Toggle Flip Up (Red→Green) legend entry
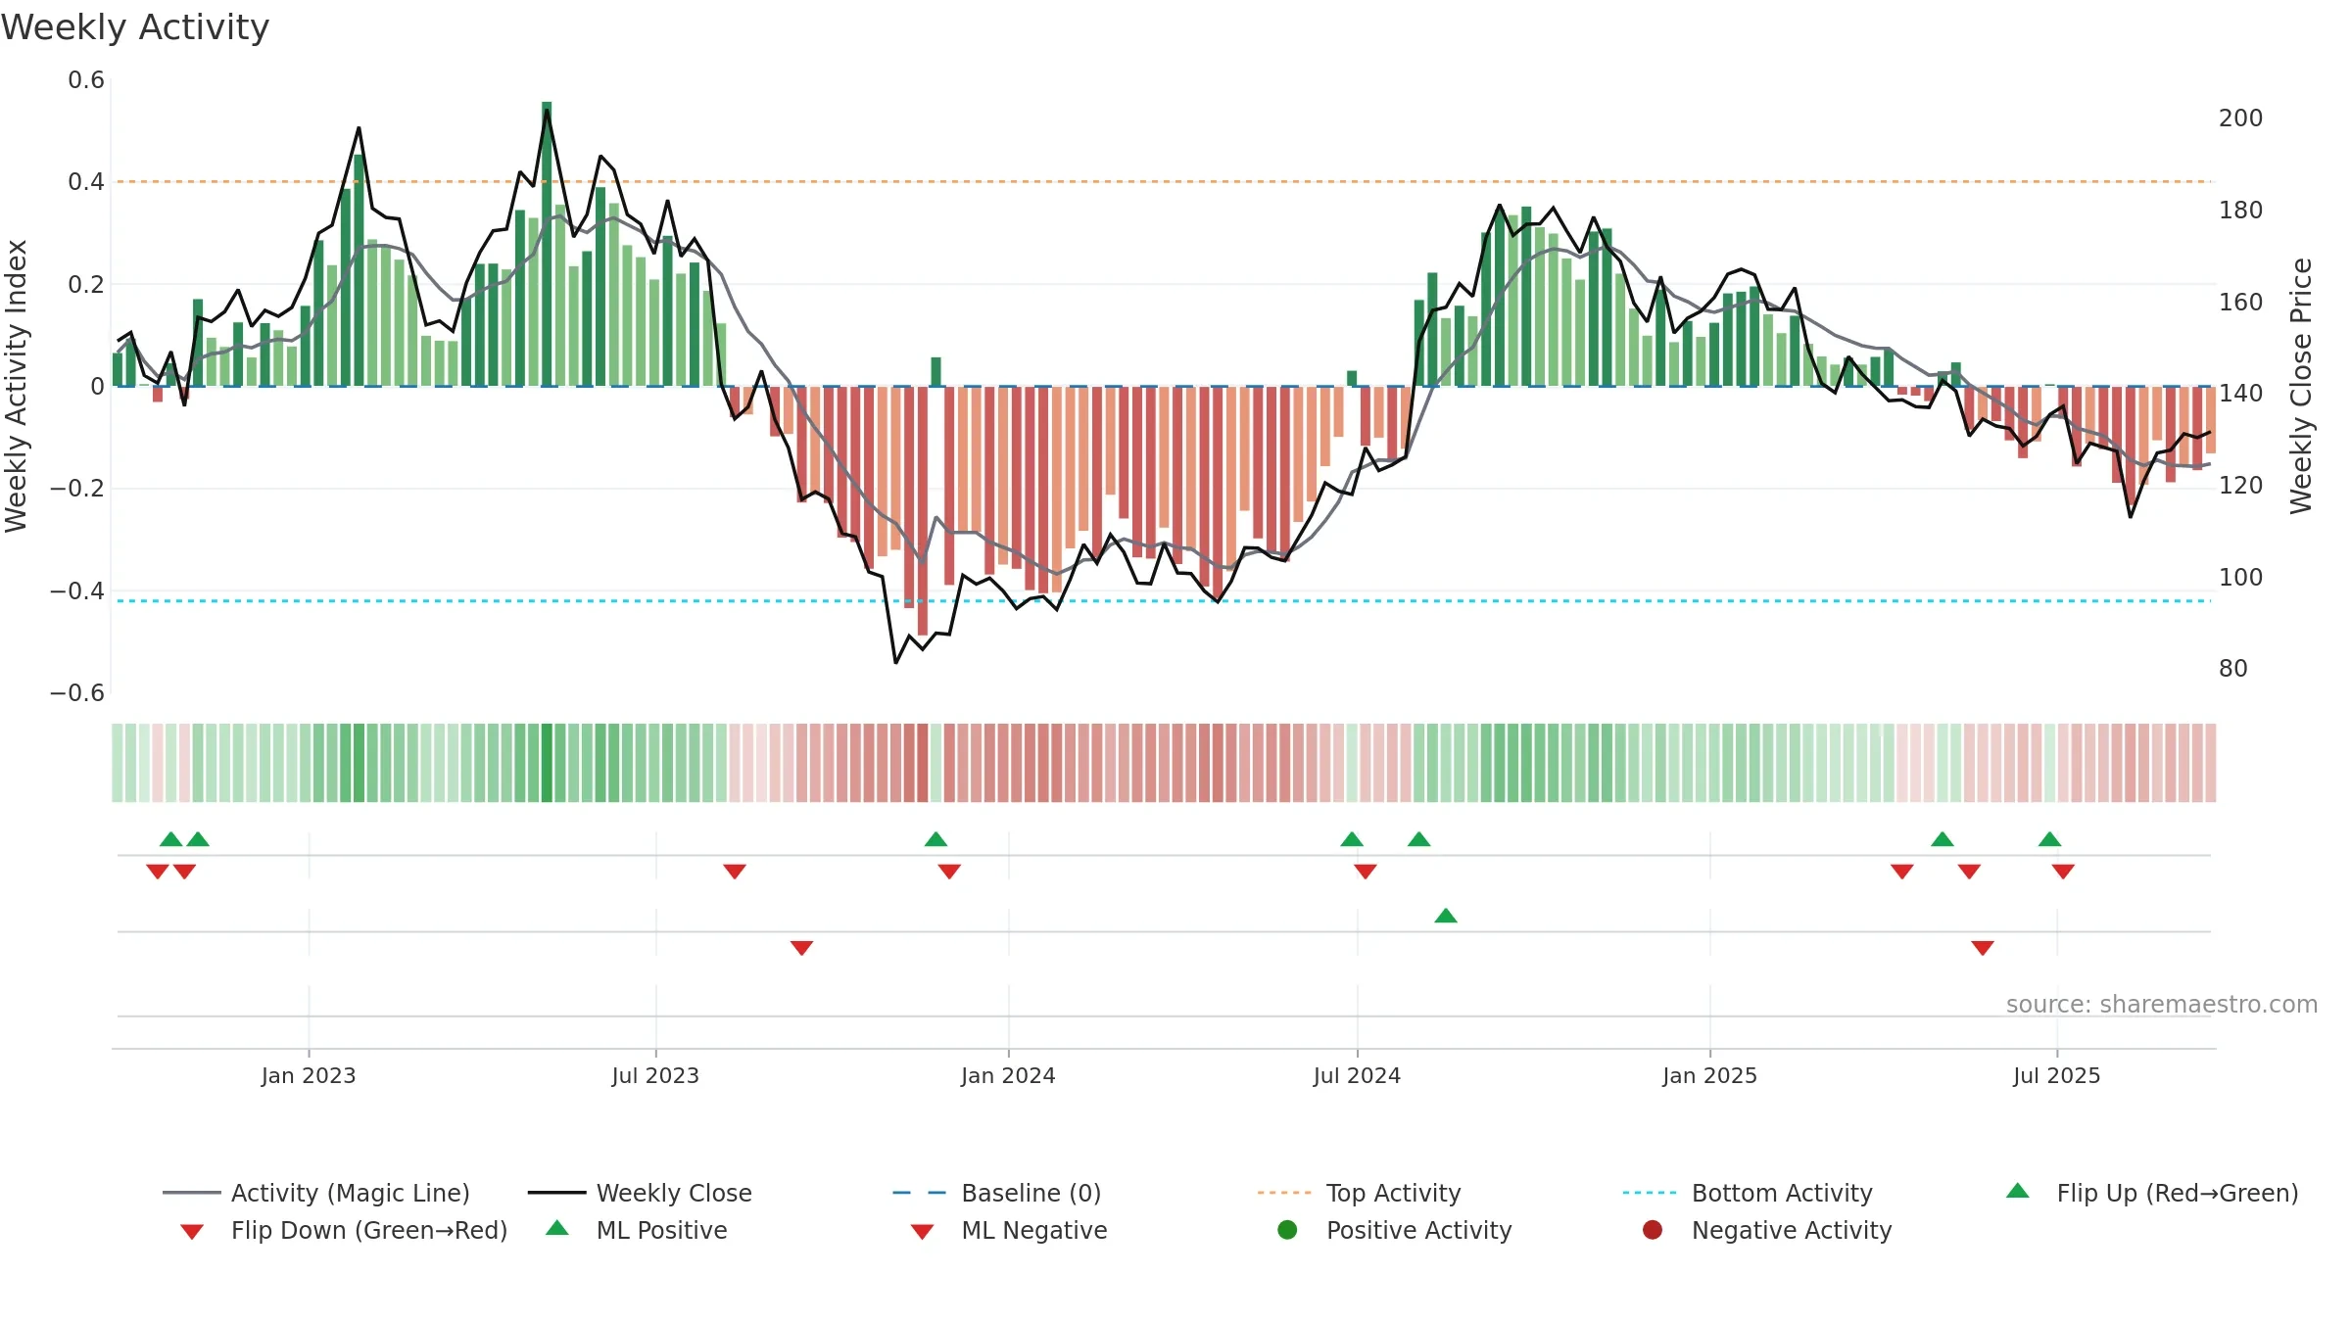 tap(2152, 1193)
